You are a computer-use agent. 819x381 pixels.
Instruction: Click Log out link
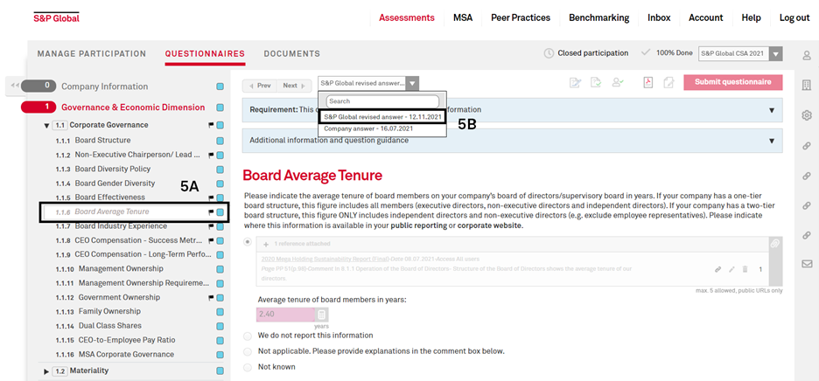794,17
